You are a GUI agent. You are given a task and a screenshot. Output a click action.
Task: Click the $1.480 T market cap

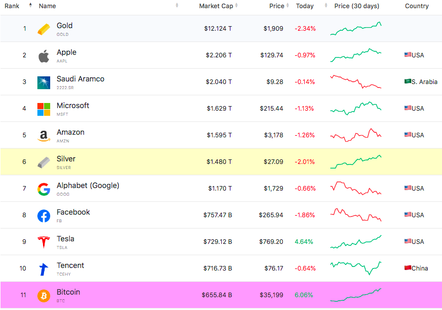(x=219, y=161)
